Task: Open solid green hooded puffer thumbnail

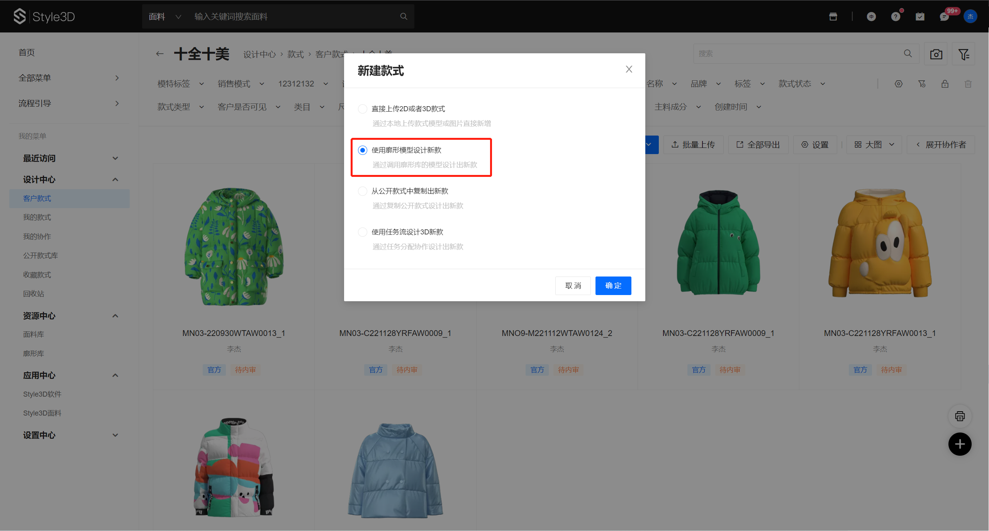Action: 719,243
